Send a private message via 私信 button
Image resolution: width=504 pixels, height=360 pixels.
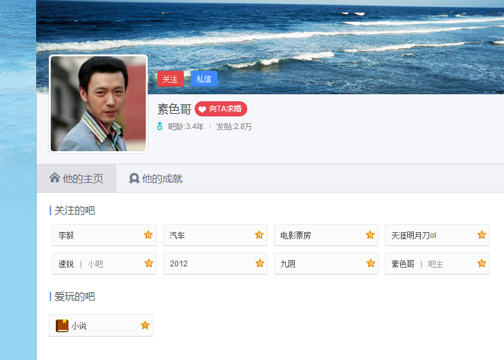[x=204, y=79]
